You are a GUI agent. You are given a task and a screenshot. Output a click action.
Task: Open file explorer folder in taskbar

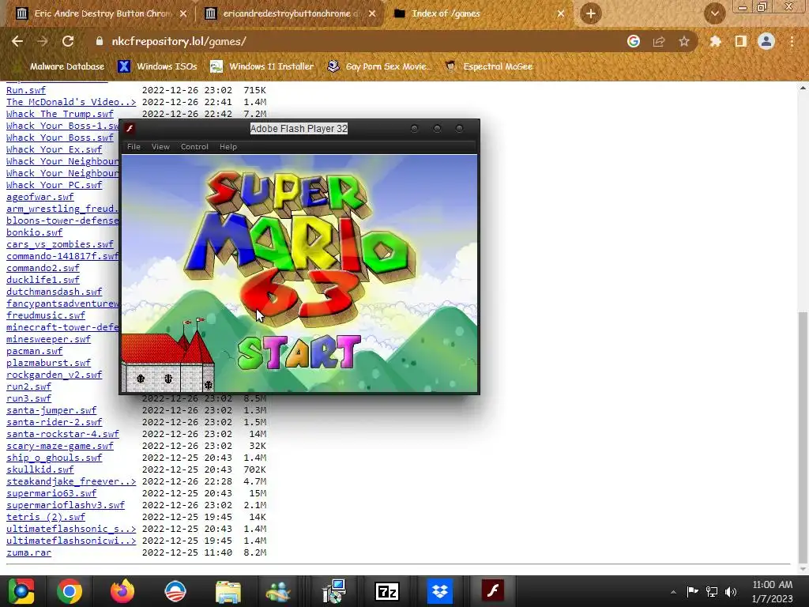[228, 591]
